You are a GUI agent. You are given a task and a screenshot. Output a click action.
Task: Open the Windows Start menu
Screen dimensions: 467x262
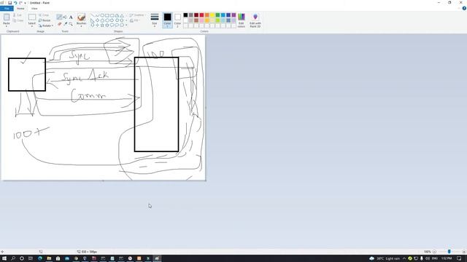click(x=4, y=258)
